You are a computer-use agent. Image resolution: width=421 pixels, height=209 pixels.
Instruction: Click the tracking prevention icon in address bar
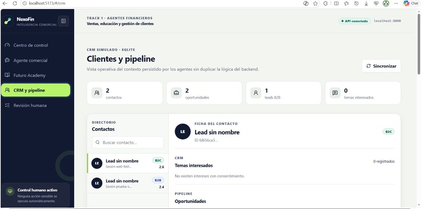pyautogui.click(x=306, y=4)
